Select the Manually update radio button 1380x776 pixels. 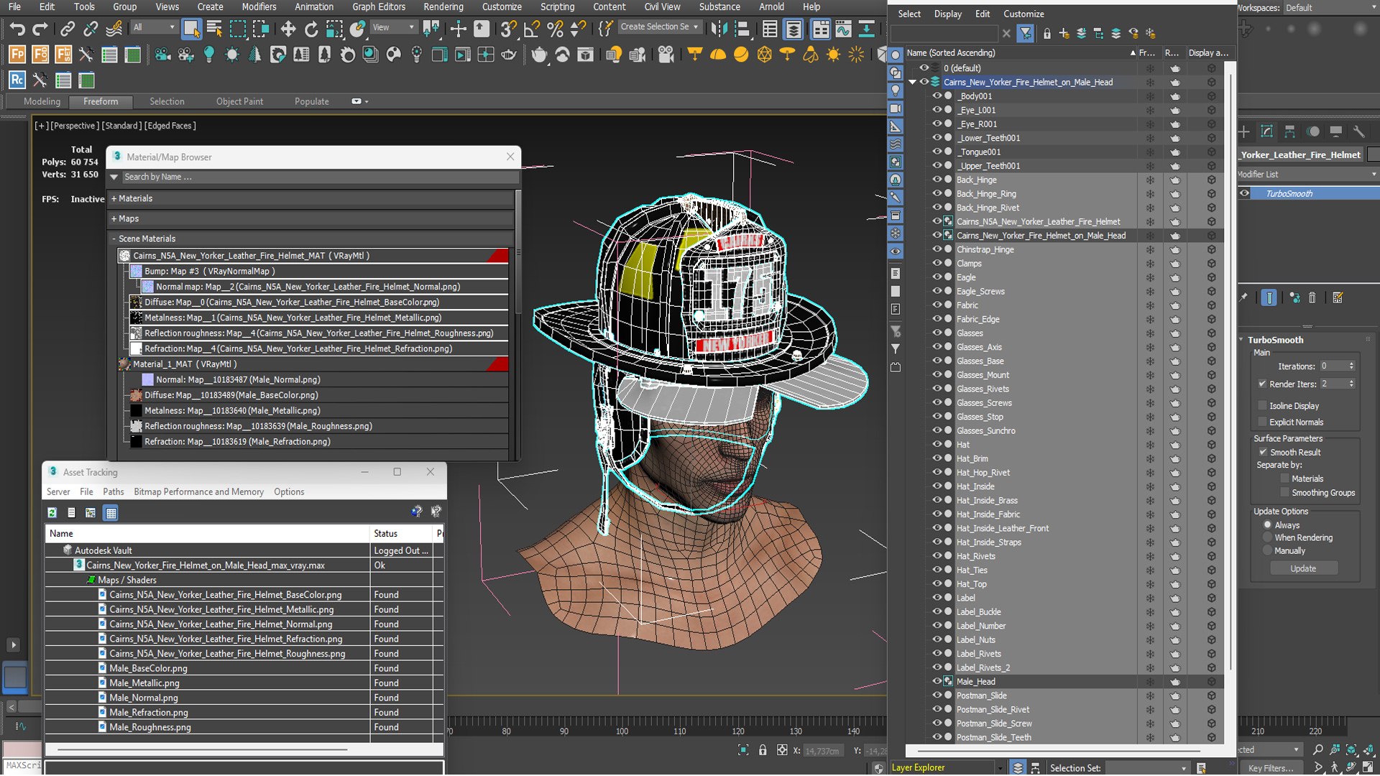pyautogui.click(x=1268, y=550)
